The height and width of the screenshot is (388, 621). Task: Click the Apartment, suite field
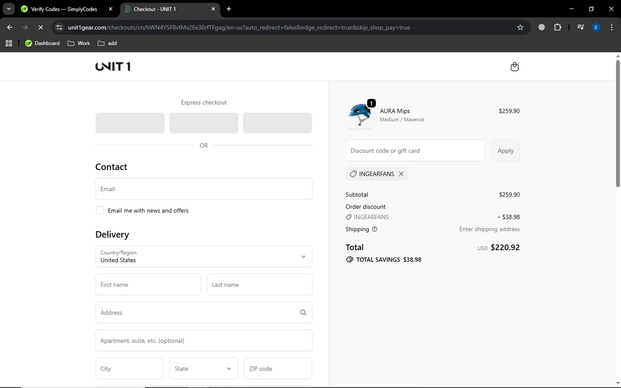[x=204, y=340]
